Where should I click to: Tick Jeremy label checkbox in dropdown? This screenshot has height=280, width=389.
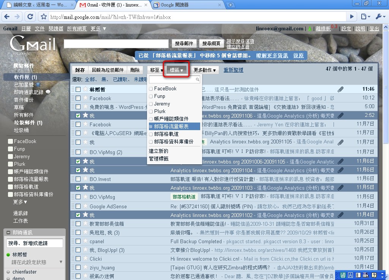point(151,104)
